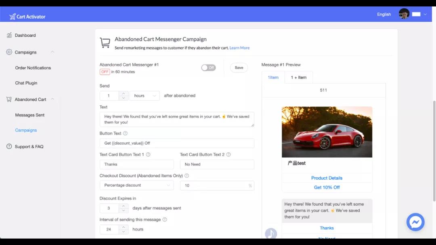Edit the message Text area
Screen dimensions: 436x245
tap(177, 119)
